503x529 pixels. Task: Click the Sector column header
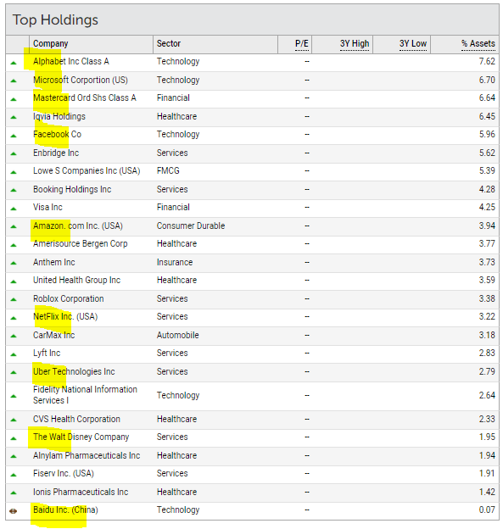click(169, 44)
